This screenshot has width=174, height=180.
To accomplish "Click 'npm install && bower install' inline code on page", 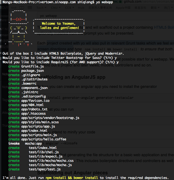I will (x=111, y=49).
